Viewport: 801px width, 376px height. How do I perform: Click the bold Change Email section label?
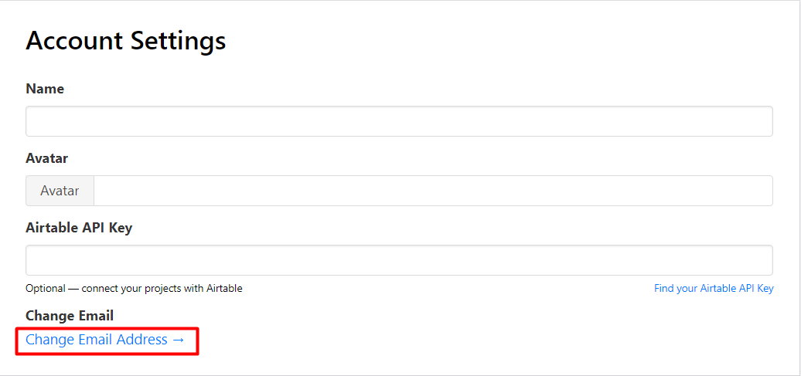point(70,316)
